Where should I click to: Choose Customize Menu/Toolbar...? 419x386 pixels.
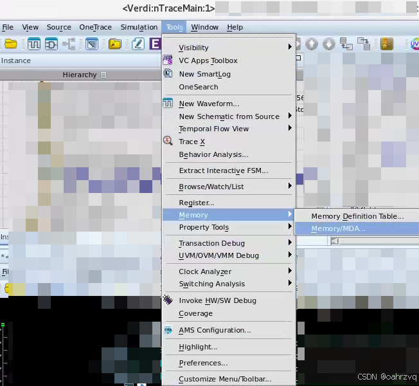[x=229, y=379]
